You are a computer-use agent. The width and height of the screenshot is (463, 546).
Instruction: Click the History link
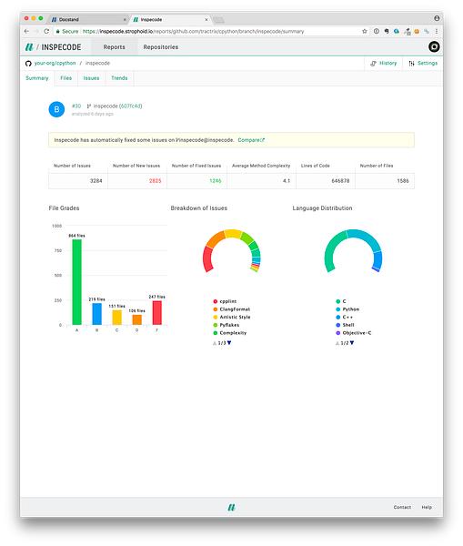pyautogui.click(x=388, y=63)
